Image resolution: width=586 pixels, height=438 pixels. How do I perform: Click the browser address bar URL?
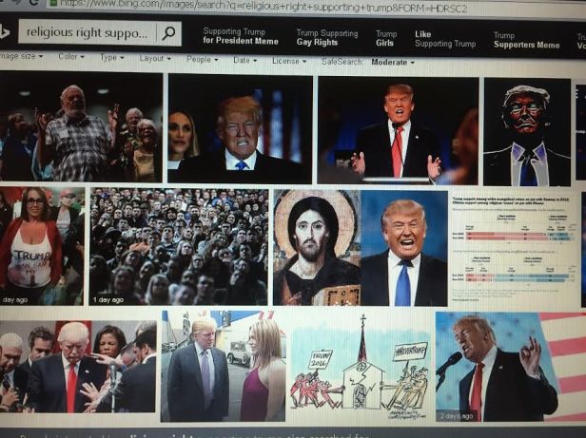(x=262, y=7)
